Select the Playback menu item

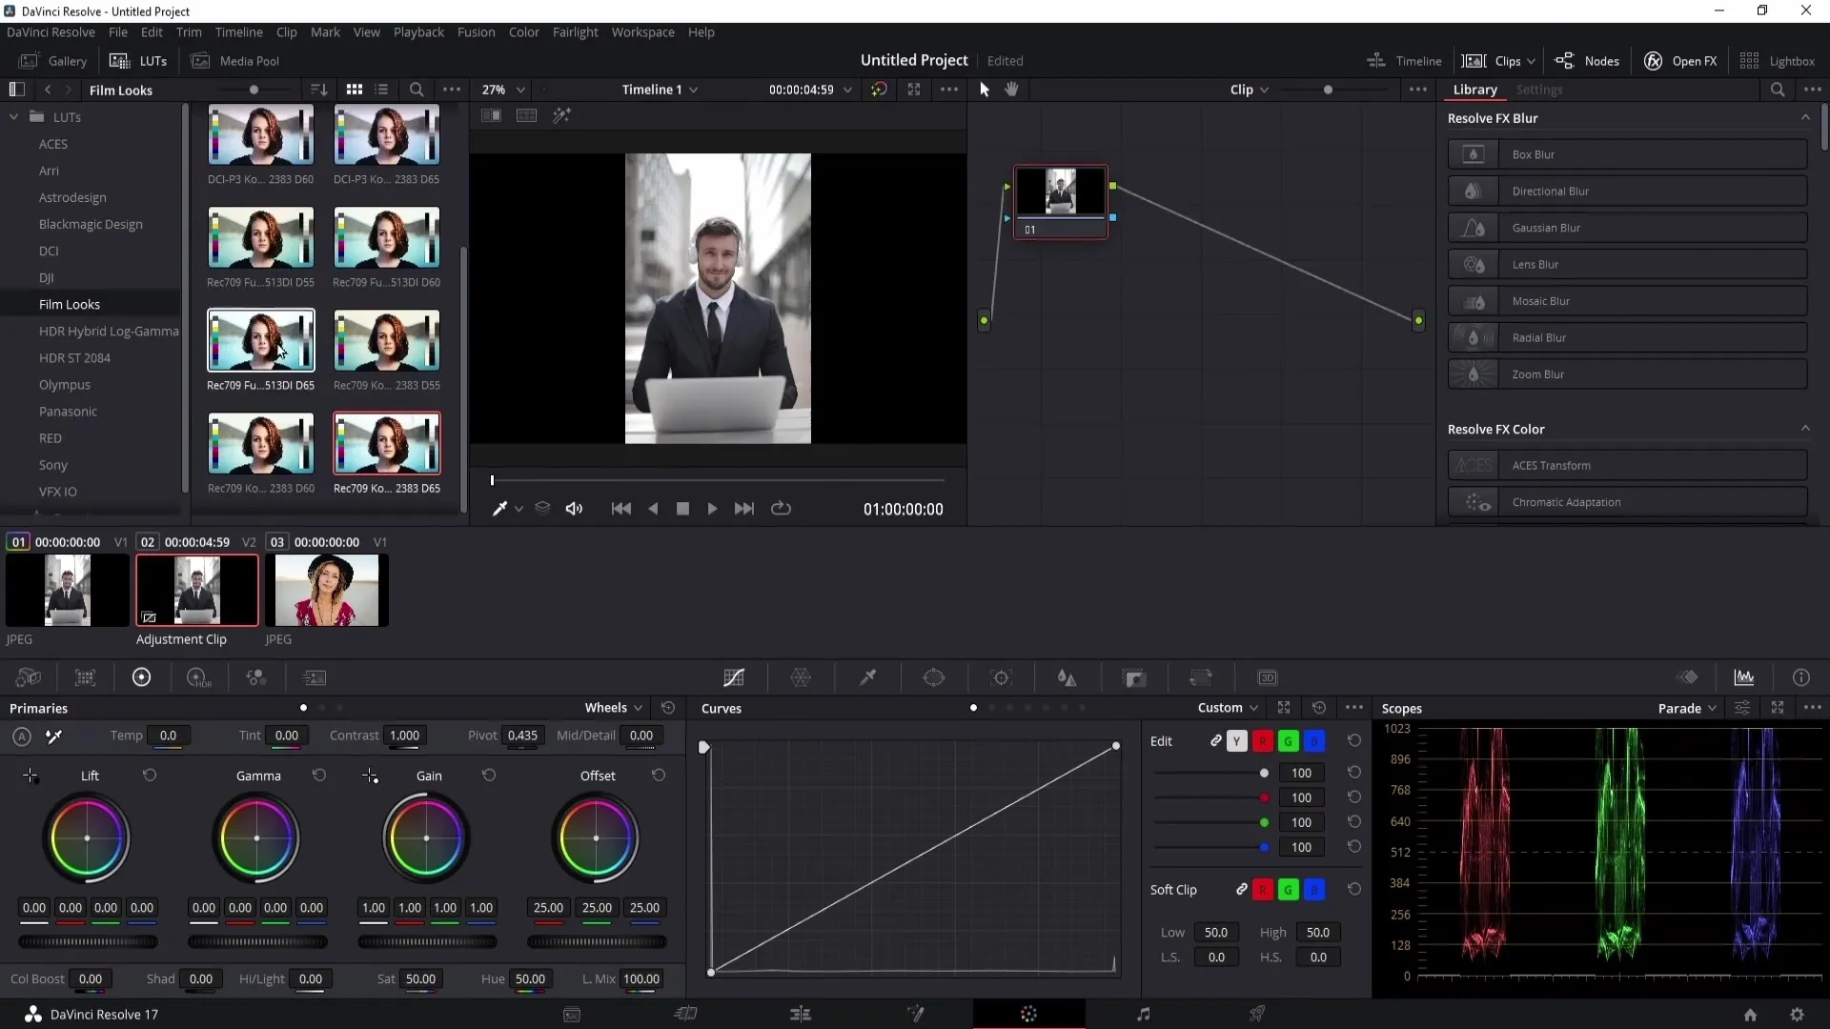[x=419, y=31]
